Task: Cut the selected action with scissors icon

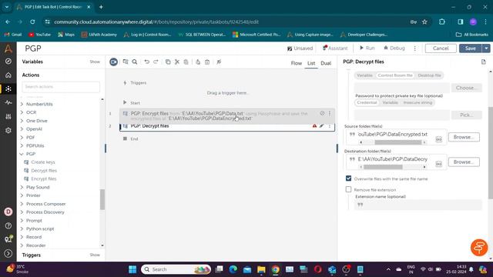Action: tap(177, 62)
